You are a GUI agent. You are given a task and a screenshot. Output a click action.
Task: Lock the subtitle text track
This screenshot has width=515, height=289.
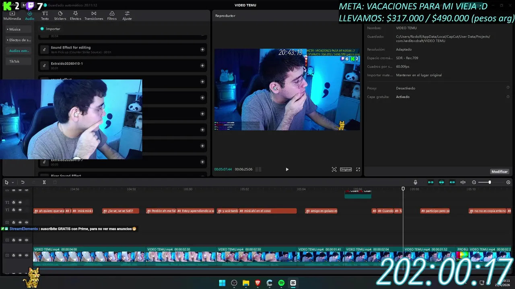pyautogui.click(x=13, y=210)
